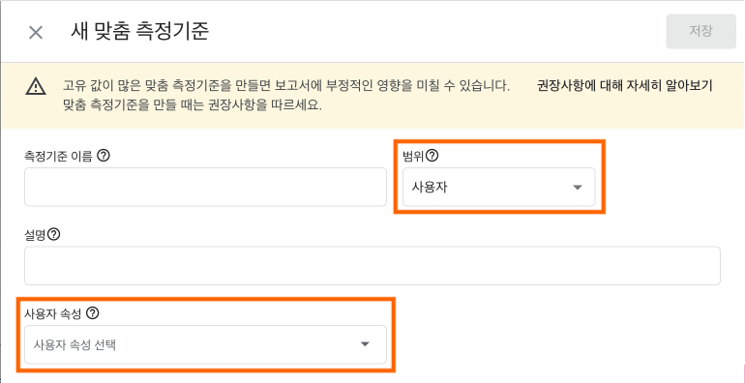Click the 측정기준 이름 label

point(58,156)
